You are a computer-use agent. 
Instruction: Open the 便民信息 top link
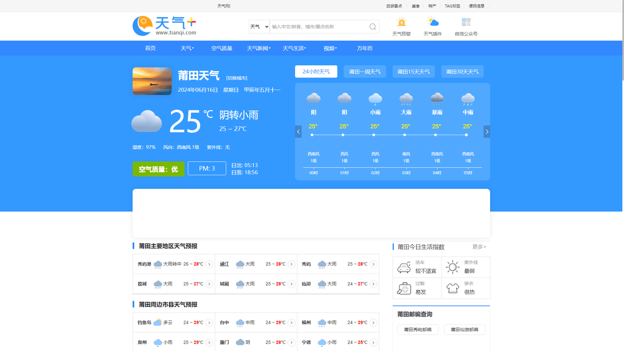(x=477, y=6)
